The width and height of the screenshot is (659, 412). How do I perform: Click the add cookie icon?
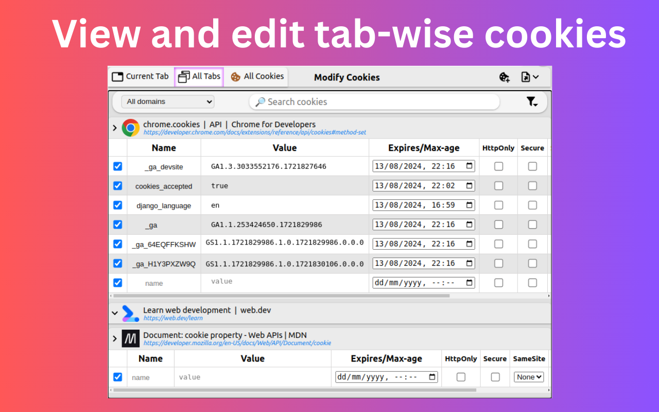point(505,77)
